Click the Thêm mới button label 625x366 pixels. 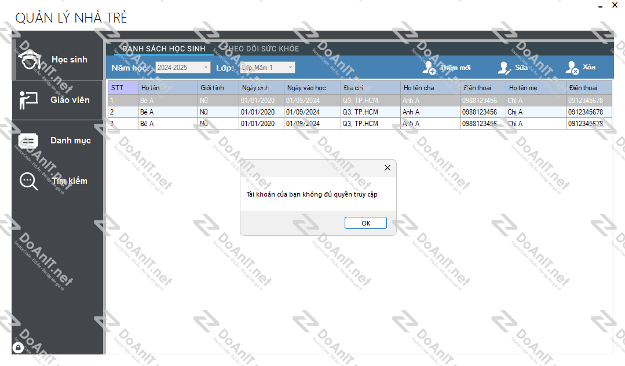(455, 68)
